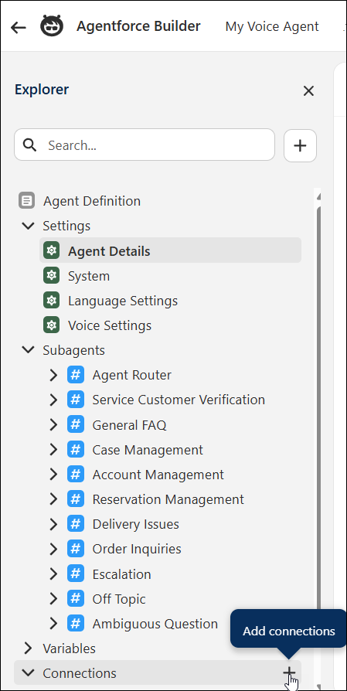Select the Ambiguous Question subagent label
The height and width of the screenshot is (691, 347).
(x=155, y=624)
